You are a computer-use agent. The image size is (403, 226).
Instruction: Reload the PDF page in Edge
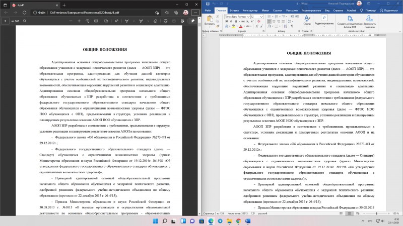pos(24,12)
